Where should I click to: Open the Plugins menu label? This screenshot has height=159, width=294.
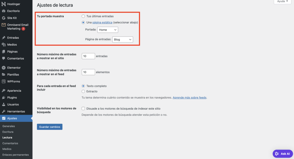coord(12,97)
